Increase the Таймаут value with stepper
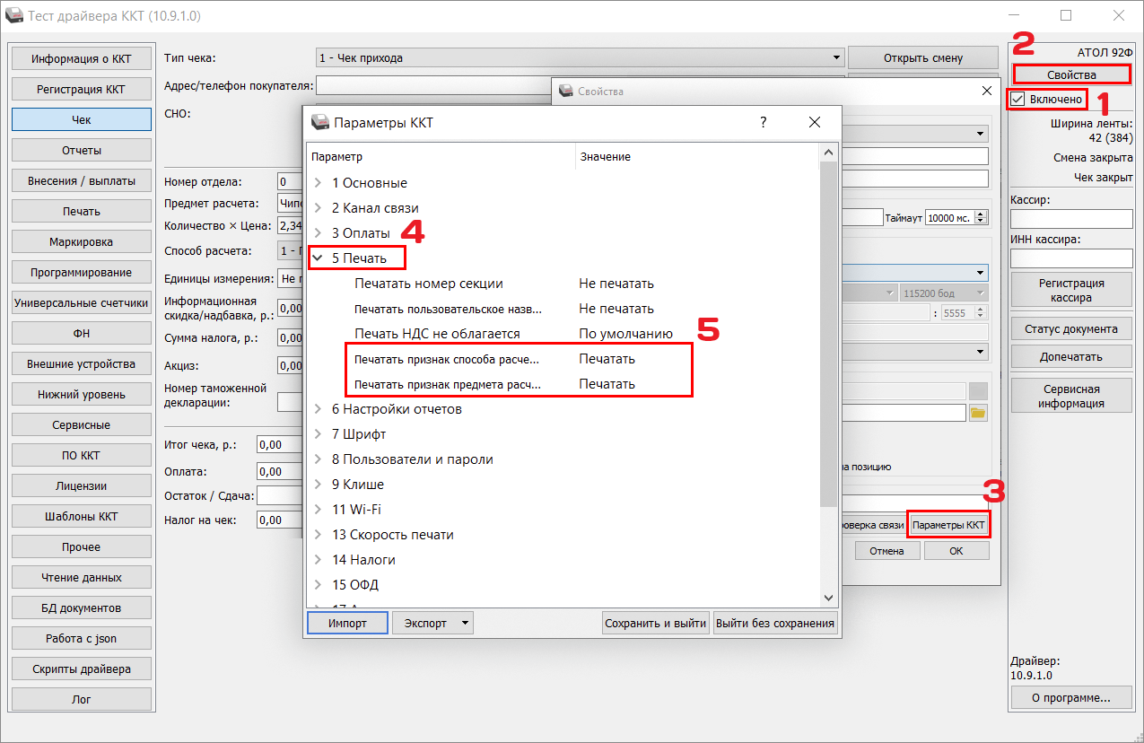Screen dimensions: 1144x743 [x=981, y=214]
